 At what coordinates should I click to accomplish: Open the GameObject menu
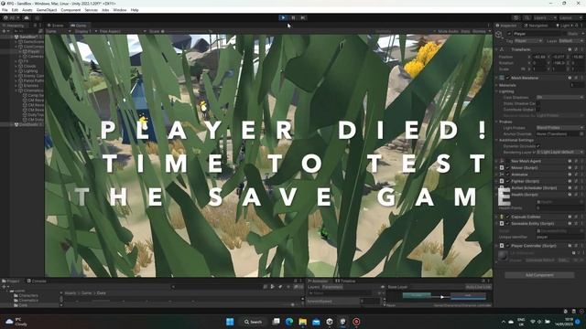[47, 10]
